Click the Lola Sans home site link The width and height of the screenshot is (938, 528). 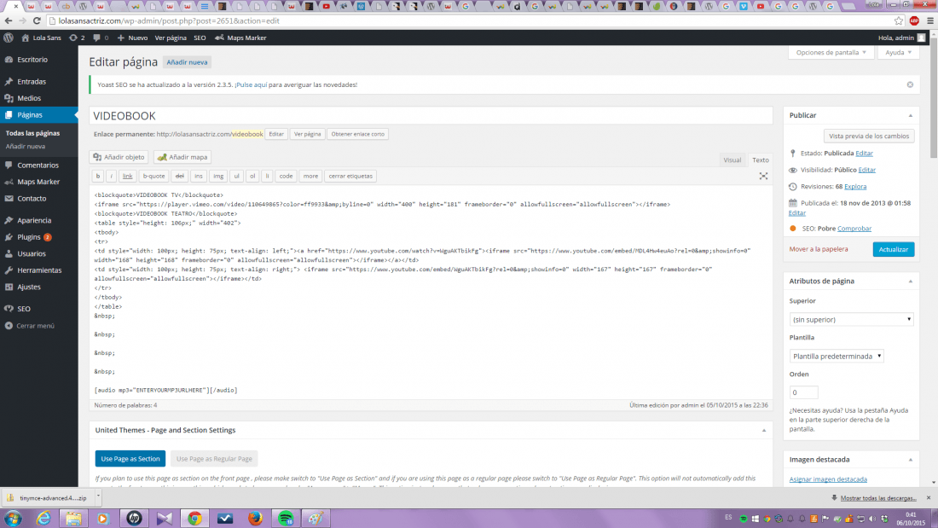[41, 38]
